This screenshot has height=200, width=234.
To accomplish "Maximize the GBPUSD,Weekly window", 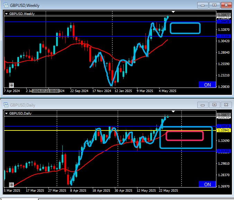I will [214, 5].
